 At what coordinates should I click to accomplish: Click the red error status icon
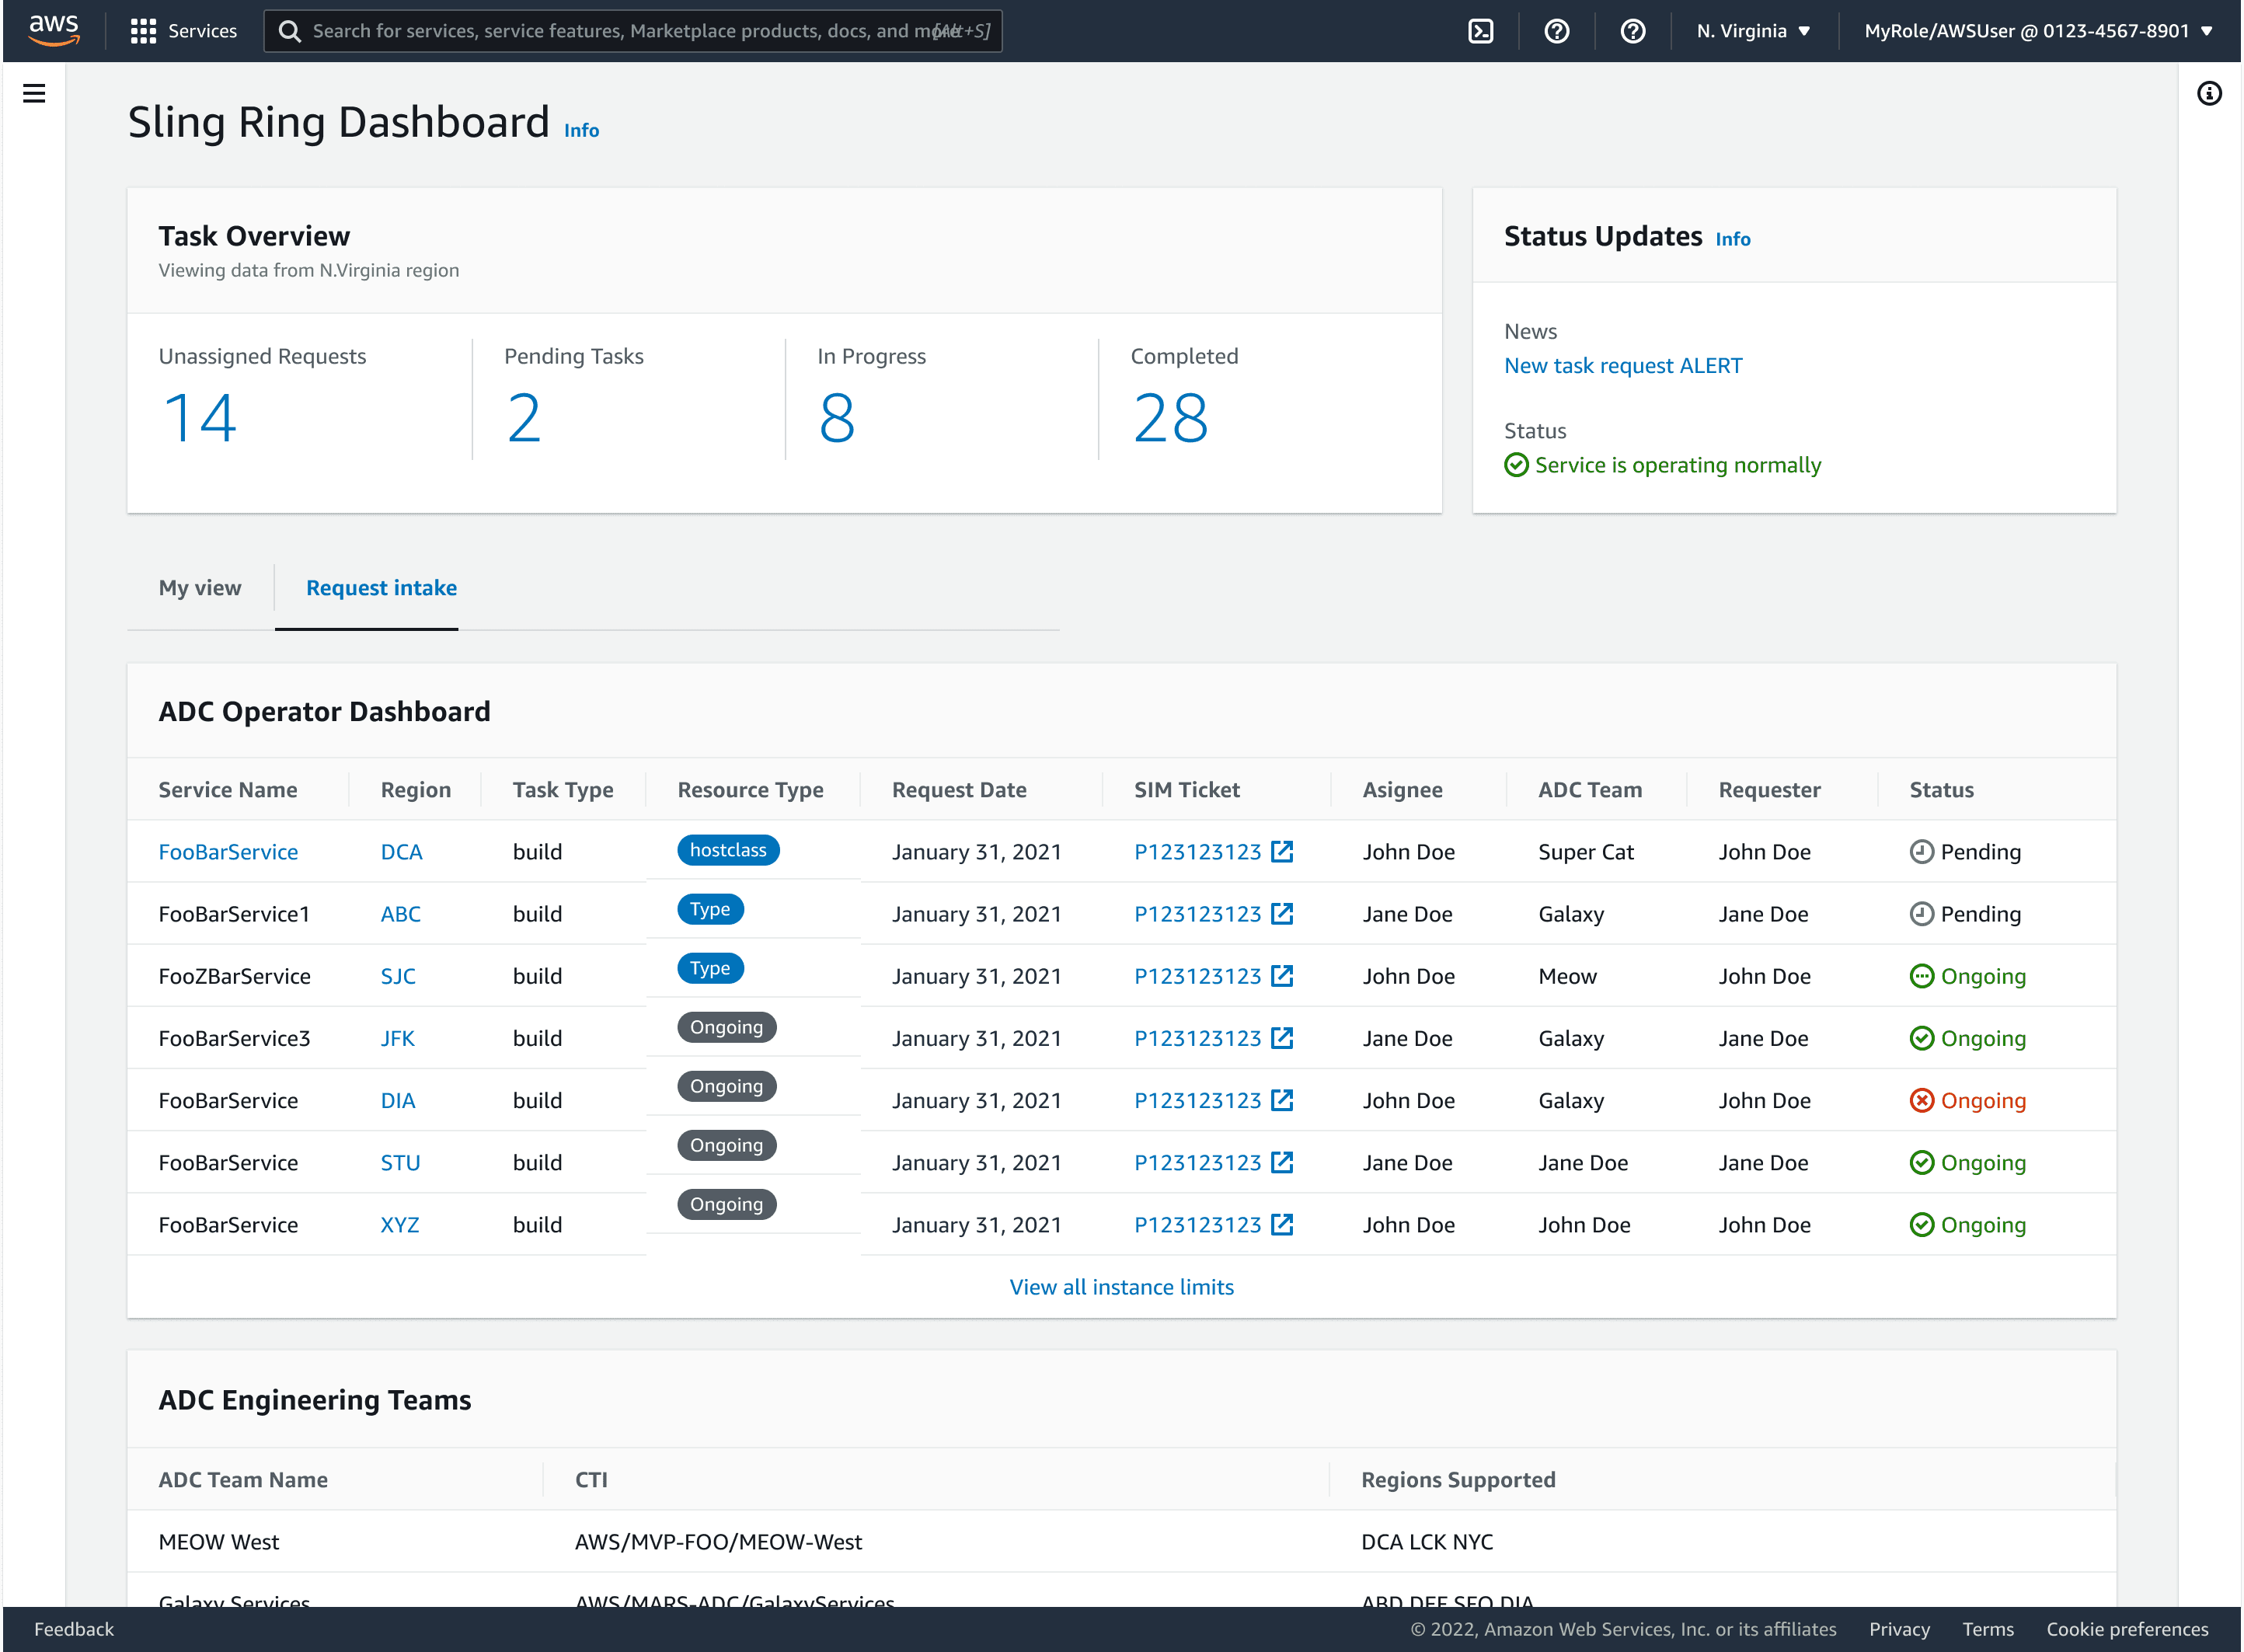(1921, 1100)
